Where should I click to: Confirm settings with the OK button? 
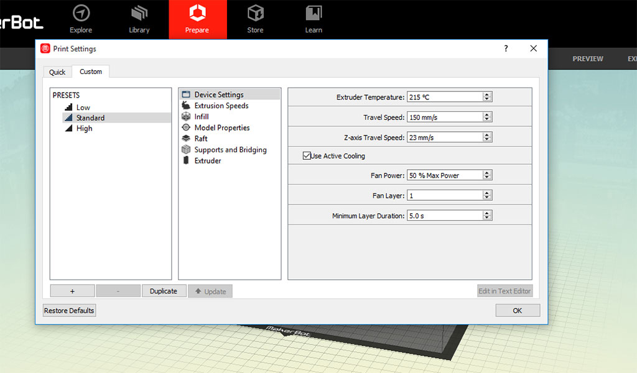click(518, 310)
